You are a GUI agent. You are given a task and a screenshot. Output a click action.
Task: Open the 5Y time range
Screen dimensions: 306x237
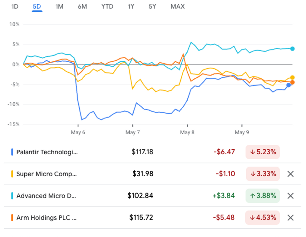tap(152, 6)
